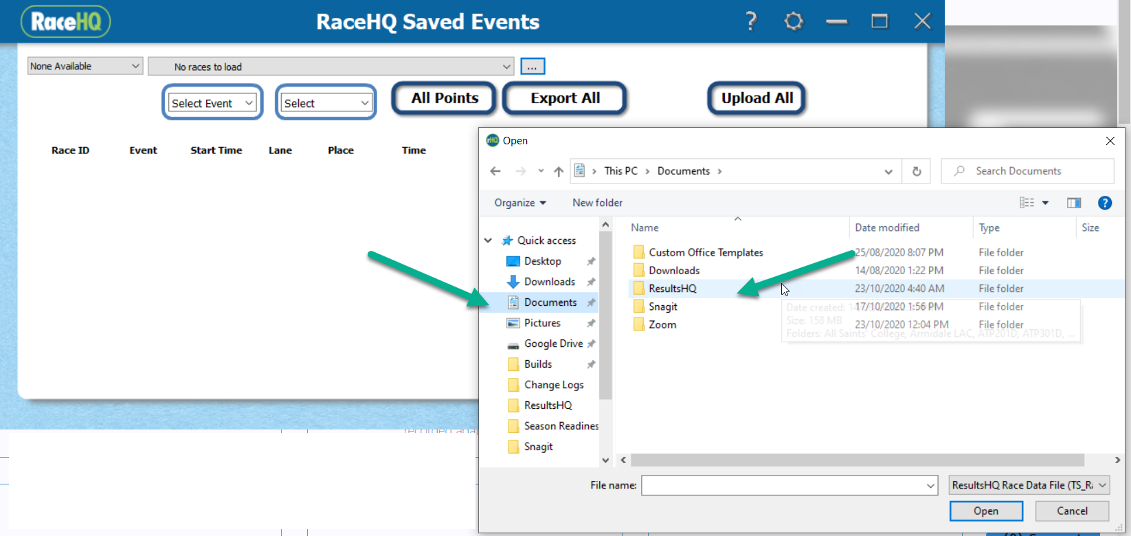Click the Place column header

tap(341, 150)
